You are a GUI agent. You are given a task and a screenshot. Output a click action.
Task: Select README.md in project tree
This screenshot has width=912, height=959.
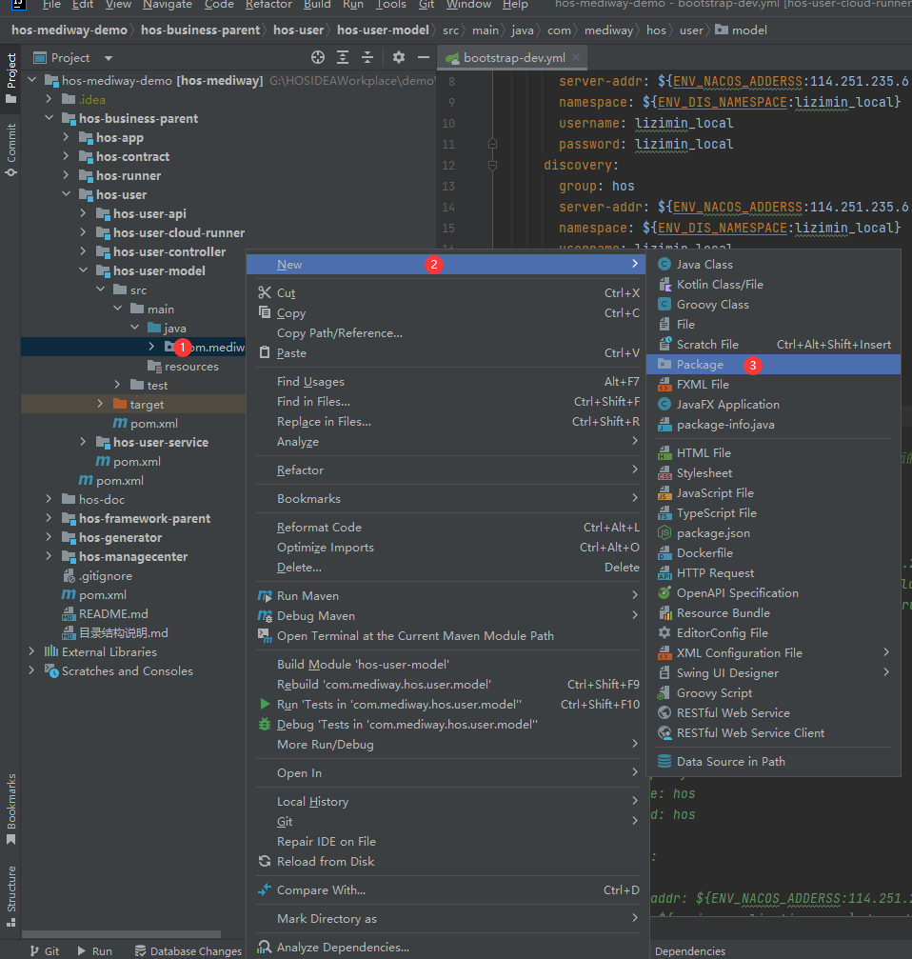113,614
